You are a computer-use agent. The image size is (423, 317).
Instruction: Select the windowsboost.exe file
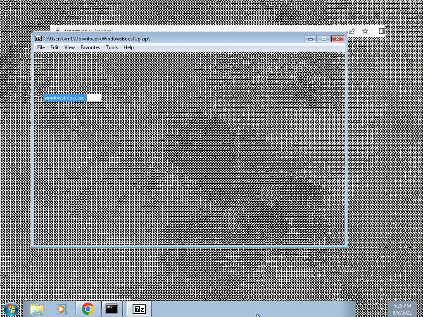64,98
